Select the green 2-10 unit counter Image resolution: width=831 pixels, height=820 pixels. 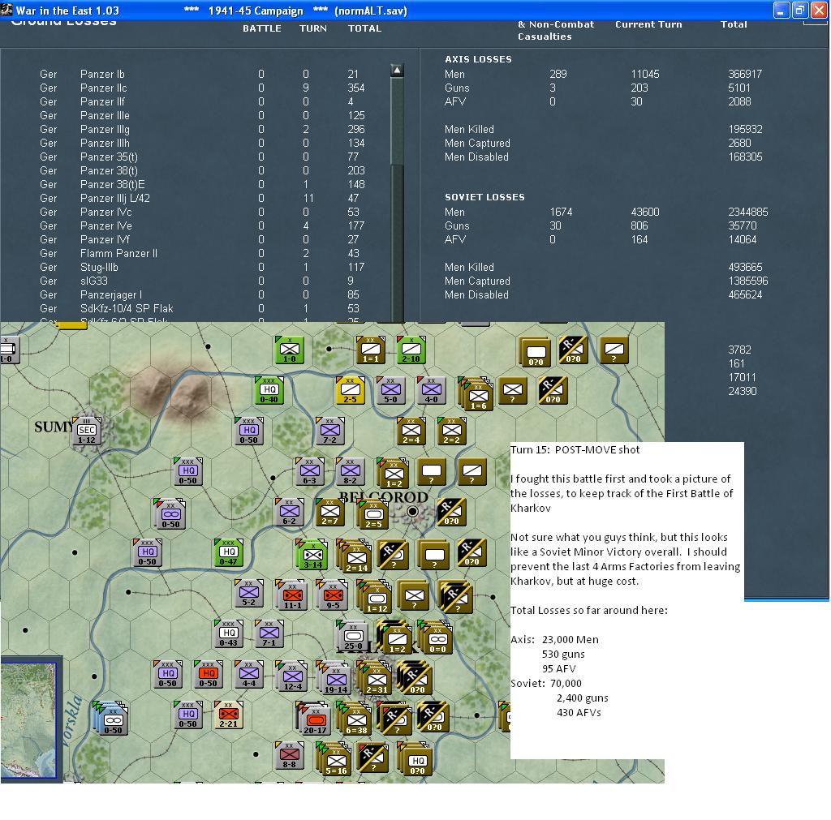click(411, 350)
